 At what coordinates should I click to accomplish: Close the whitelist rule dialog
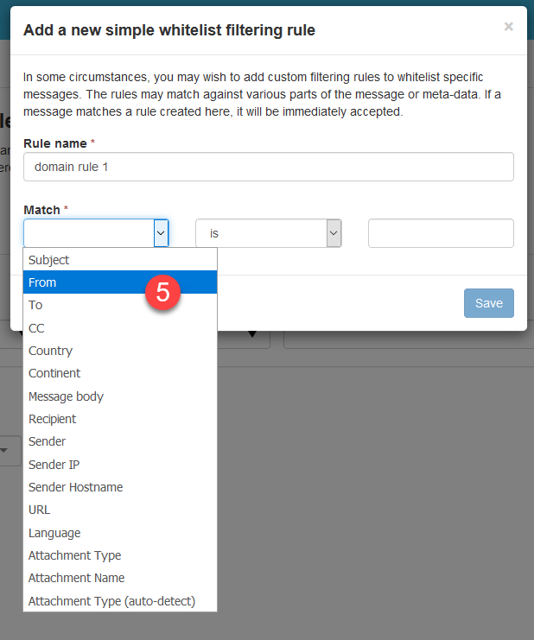(x=509, y=27)
